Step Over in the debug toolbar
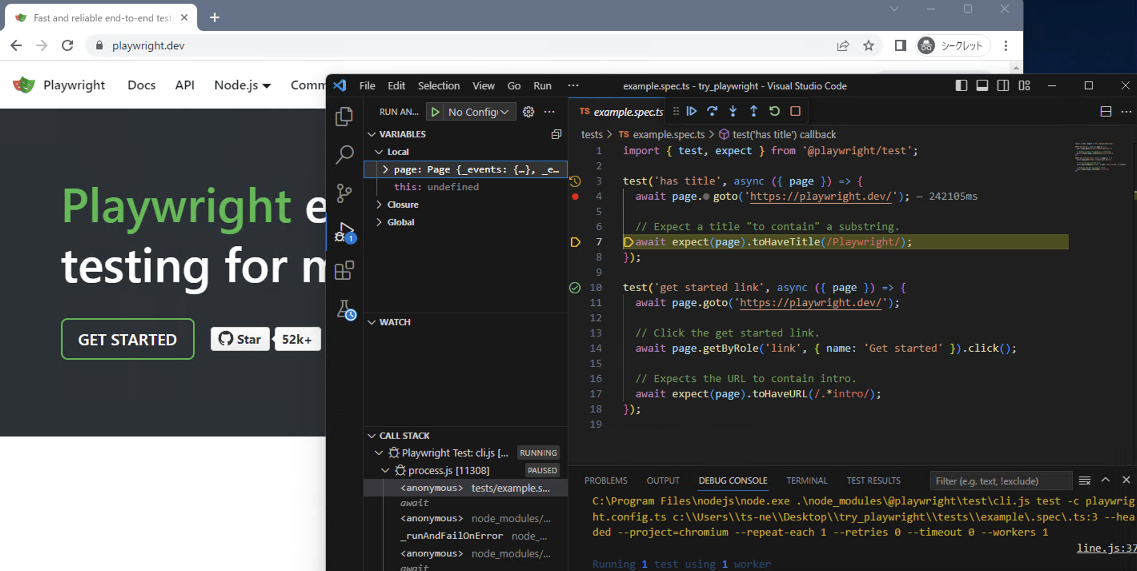This screenshot has width=1137, height=571. [712, 111]
